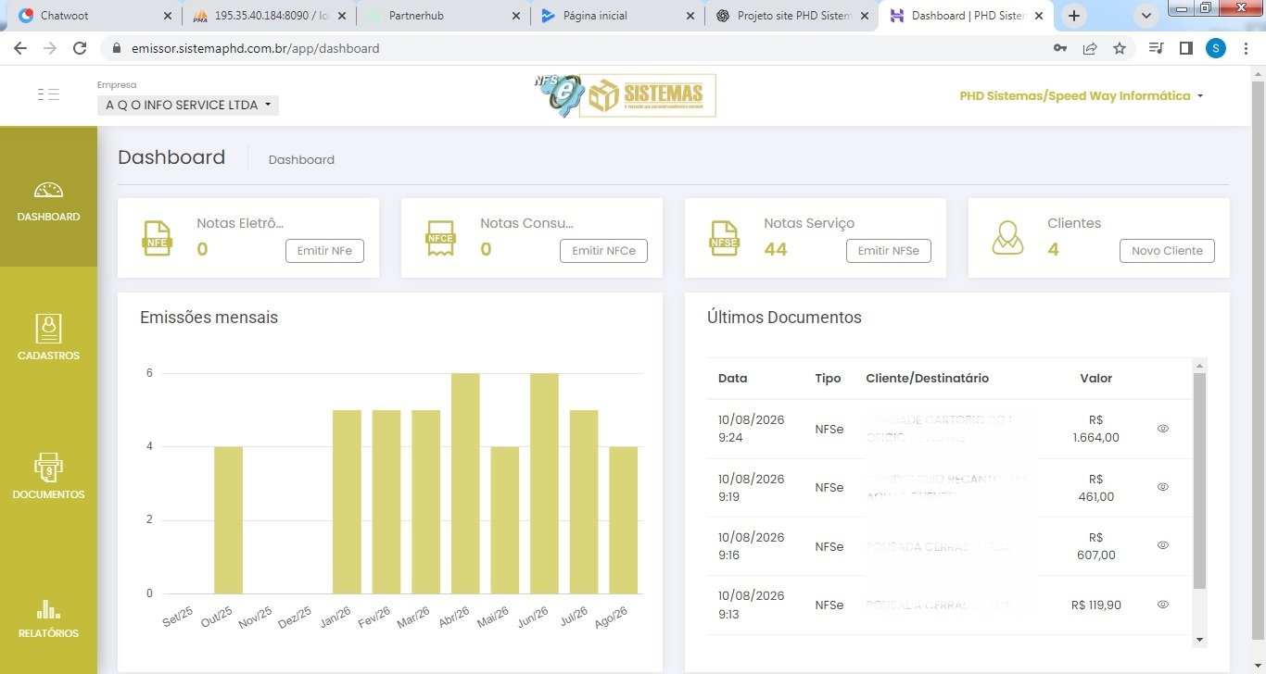Click the browser page scrollbar down arrow
The image size is (1266, 674).
pos(1259,667)
